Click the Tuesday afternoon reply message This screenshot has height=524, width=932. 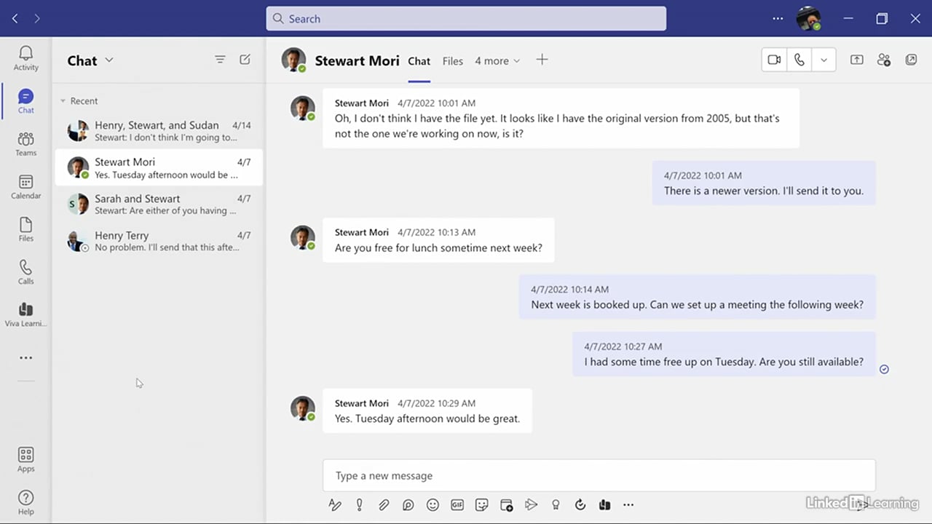coord(427,410)
